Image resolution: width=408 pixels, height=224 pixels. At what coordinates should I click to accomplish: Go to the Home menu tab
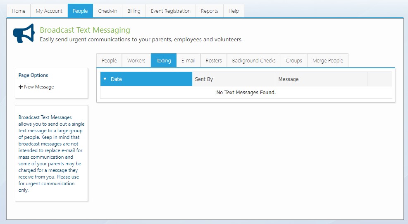(19, 11)
